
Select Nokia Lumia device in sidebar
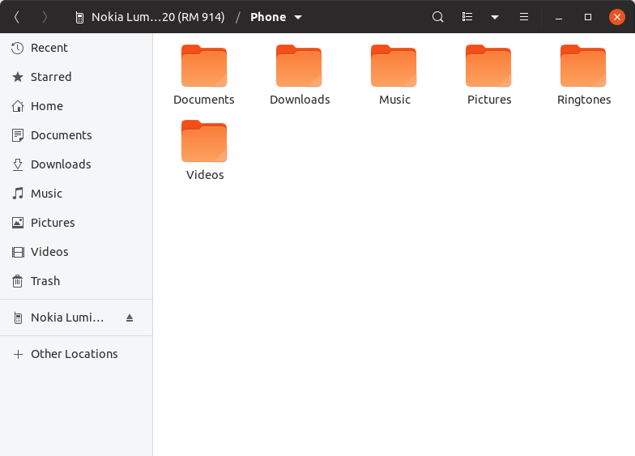coord(66,318)
